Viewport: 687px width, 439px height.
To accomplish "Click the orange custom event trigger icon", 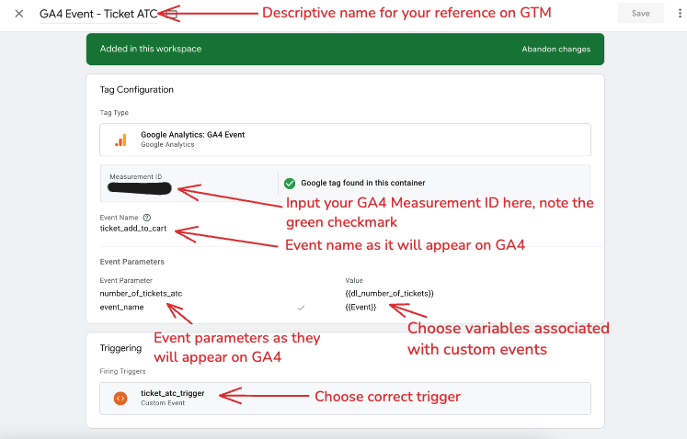I will click(x=120, y=399).
